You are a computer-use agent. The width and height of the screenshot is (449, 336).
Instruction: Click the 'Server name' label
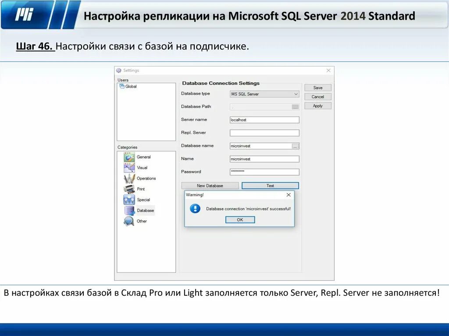194,120
